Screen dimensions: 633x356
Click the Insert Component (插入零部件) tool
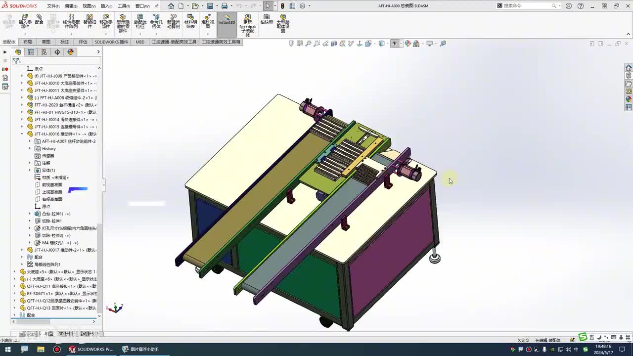click(25, 22)
